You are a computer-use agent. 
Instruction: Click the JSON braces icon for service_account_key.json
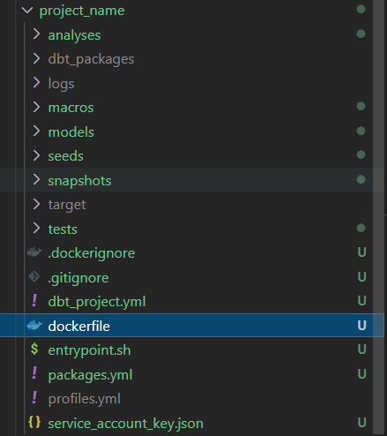click(x=34, y=422)
